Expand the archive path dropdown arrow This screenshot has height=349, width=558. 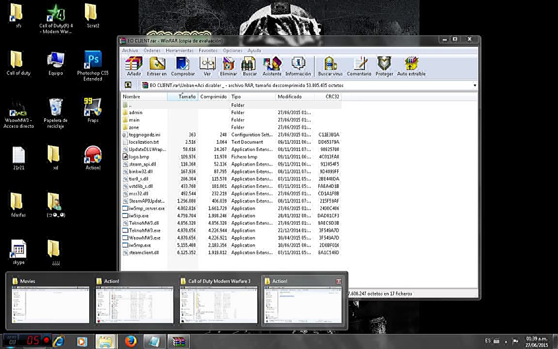(x=475, y=85)
